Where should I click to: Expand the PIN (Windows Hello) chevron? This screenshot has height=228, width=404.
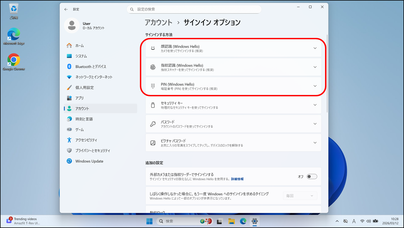(315, 86)
